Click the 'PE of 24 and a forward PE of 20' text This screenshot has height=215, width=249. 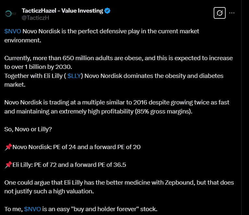[x=97, y=147]
